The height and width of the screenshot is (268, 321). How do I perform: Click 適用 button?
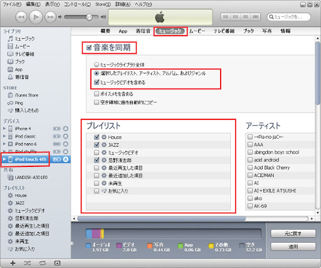pyautogui.click(x=293, y=247)
